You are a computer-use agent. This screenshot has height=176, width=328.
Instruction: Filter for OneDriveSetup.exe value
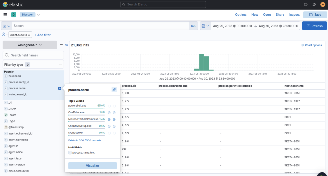tap(109, 126)
